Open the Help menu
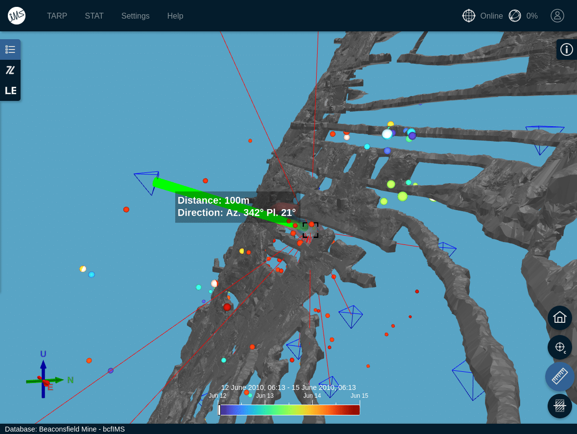 tap(175, 16)
